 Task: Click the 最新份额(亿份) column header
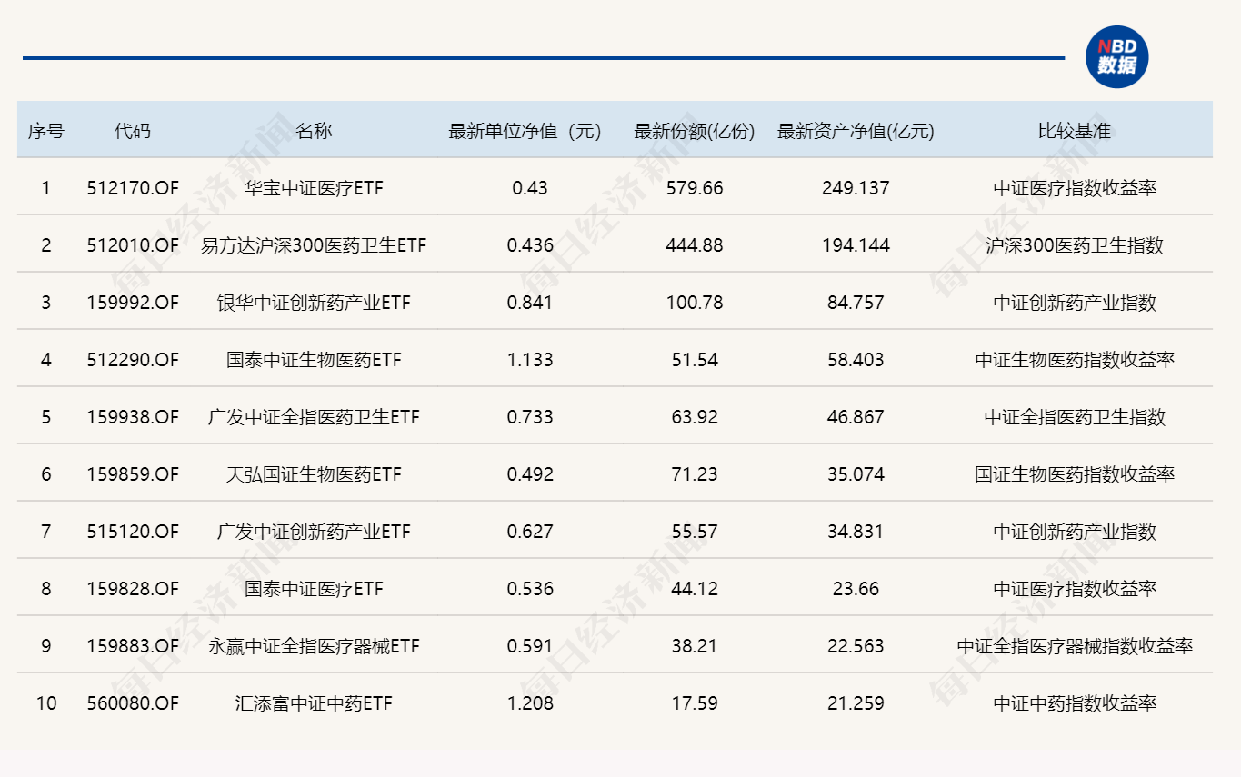click(x=695, y=131)
